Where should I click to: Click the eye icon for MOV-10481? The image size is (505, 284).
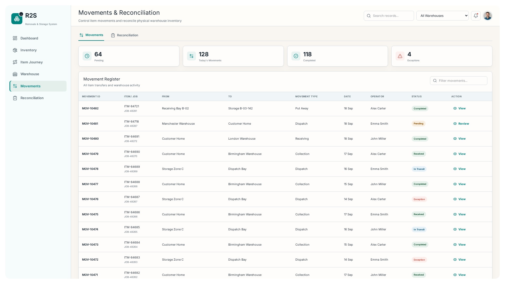tap(455, 124)
